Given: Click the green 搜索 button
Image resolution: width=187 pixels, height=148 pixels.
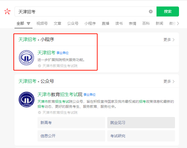Looking at the screenshot, I should [x=167, y=11].
